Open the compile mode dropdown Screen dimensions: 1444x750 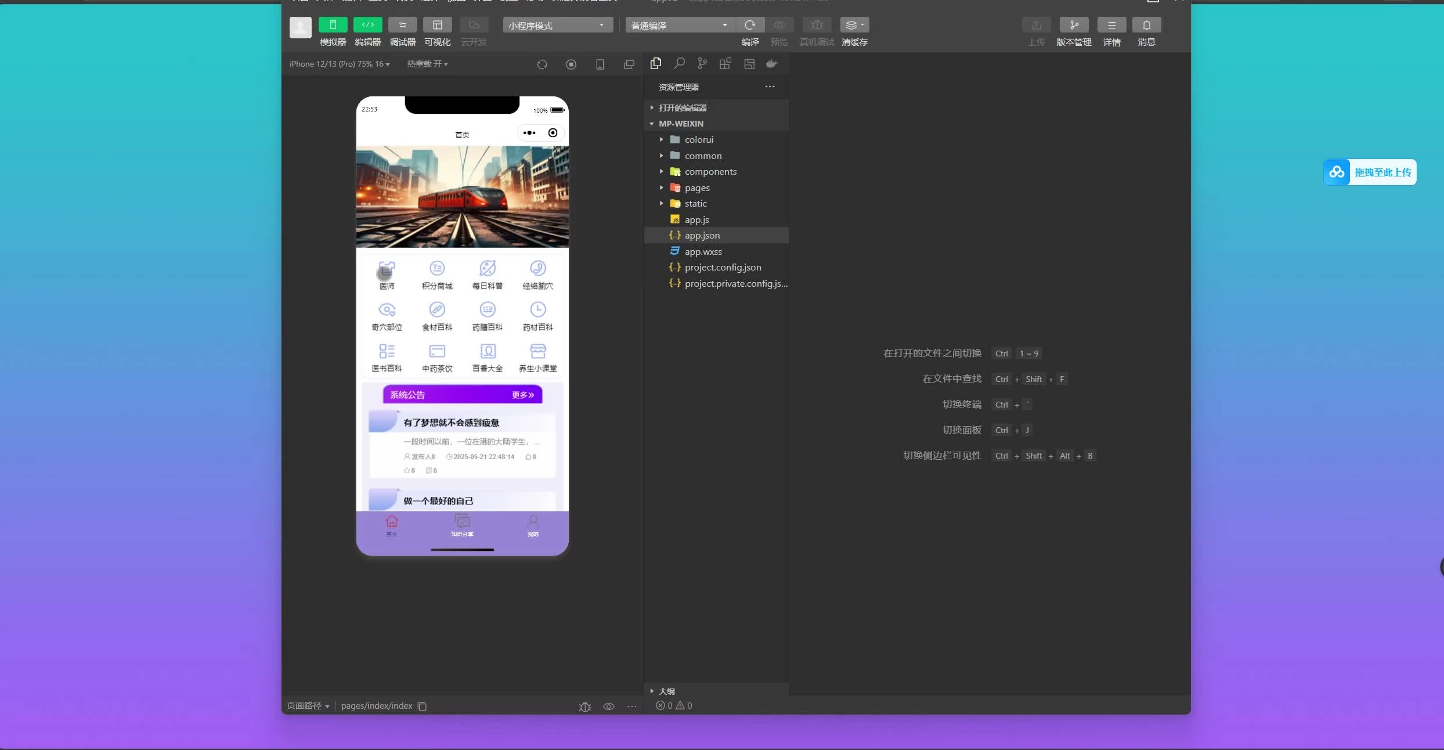(679, 25)
